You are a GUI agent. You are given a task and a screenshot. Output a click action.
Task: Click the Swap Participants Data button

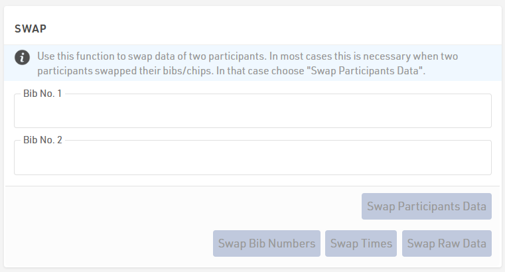pyautogui.click(x=427, y=206)
